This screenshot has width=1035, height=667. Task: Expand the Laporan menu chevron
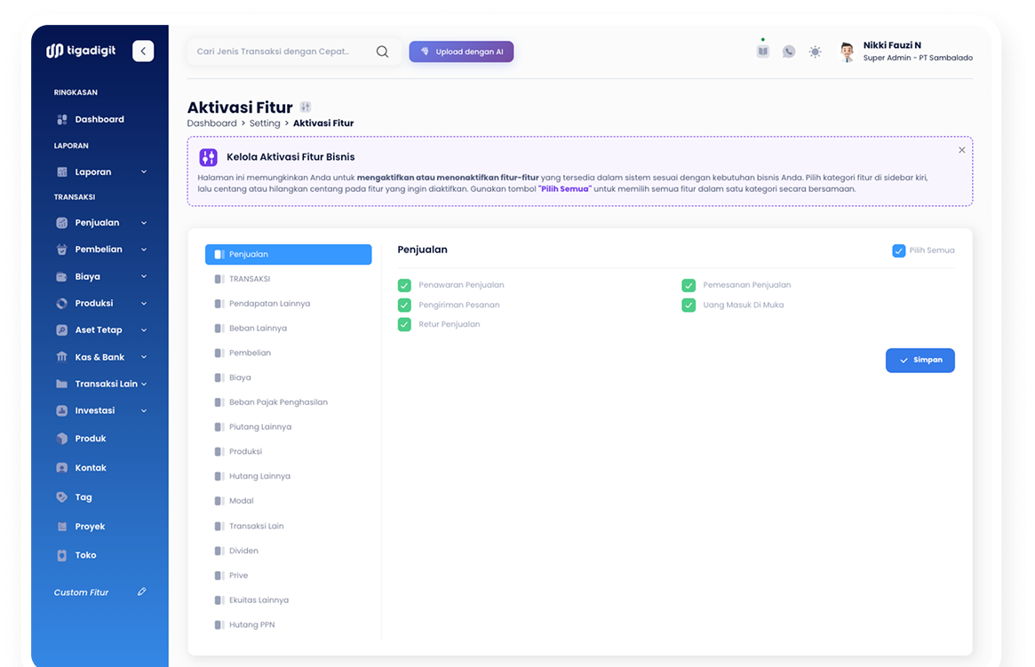[x=145, y=171]
